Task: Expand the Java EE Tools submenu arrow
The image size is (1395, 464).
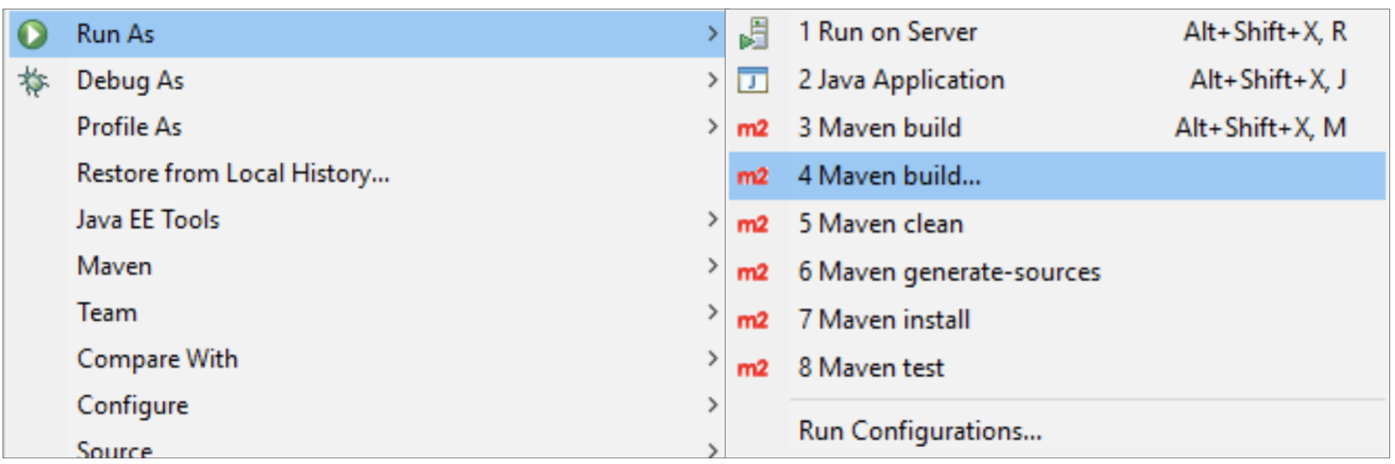Action: click(712, 220)
